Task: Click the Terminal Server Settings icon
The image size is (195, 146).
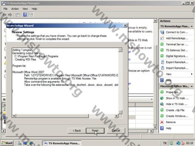Action: click(162, 44)
